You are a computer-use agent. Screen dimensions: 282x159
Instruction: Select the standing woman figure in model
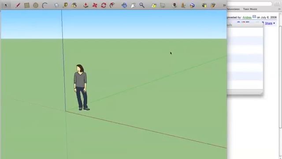pos(81,87)
